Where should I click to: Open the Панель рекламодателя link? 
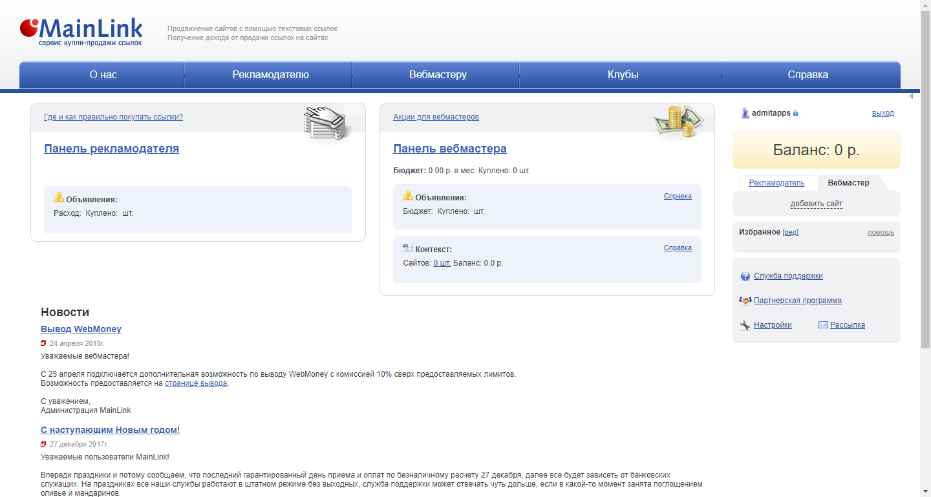coord(111,149)
